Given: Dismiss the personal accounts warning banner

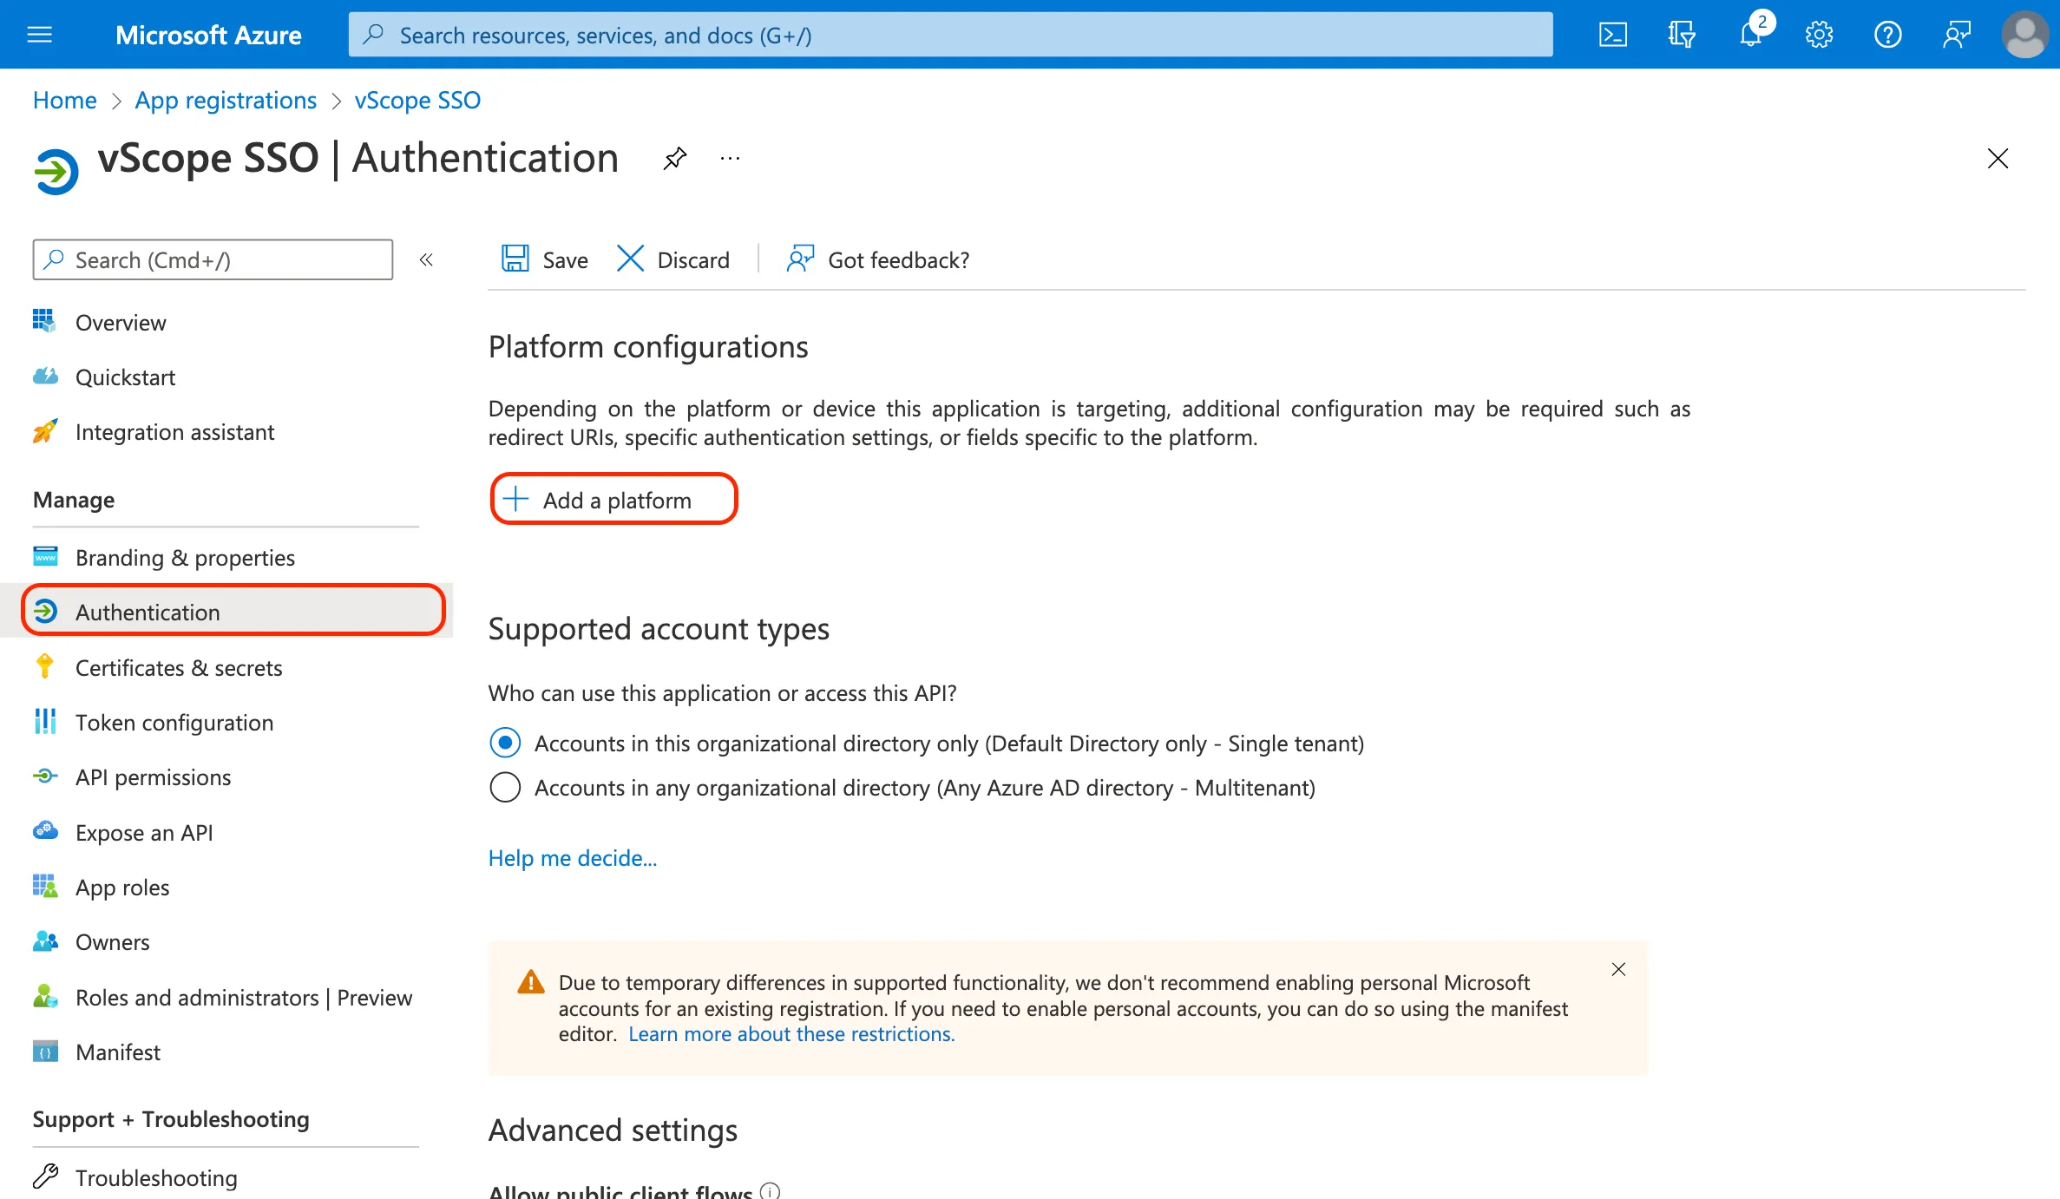Looking at the screenshot, I should [x=1618, y=969].
